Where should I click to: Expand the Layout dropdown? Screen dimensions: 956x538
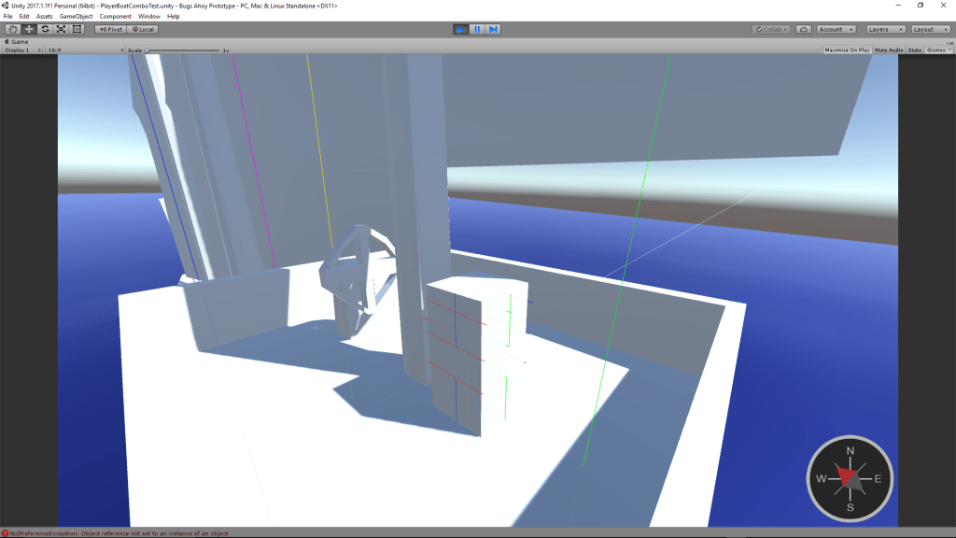tap(930, 29)
